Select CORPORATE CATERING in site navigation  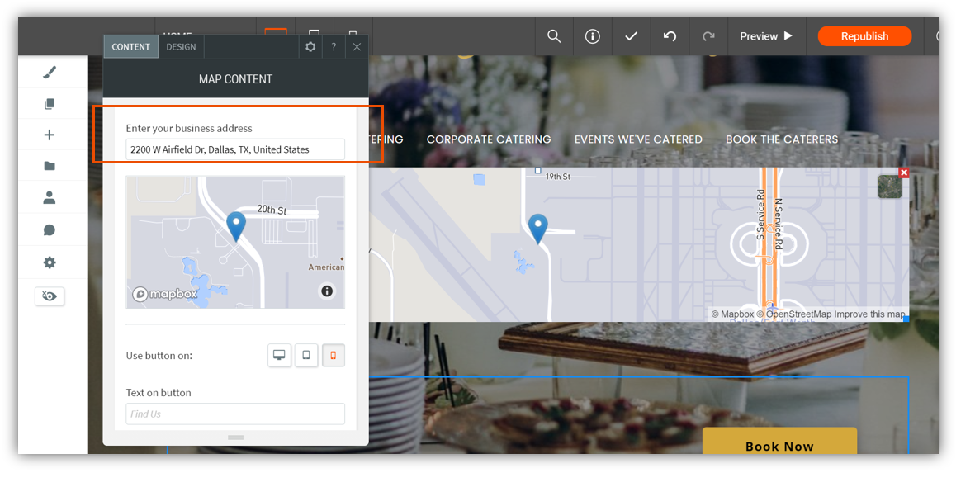[x=488, y=139]
